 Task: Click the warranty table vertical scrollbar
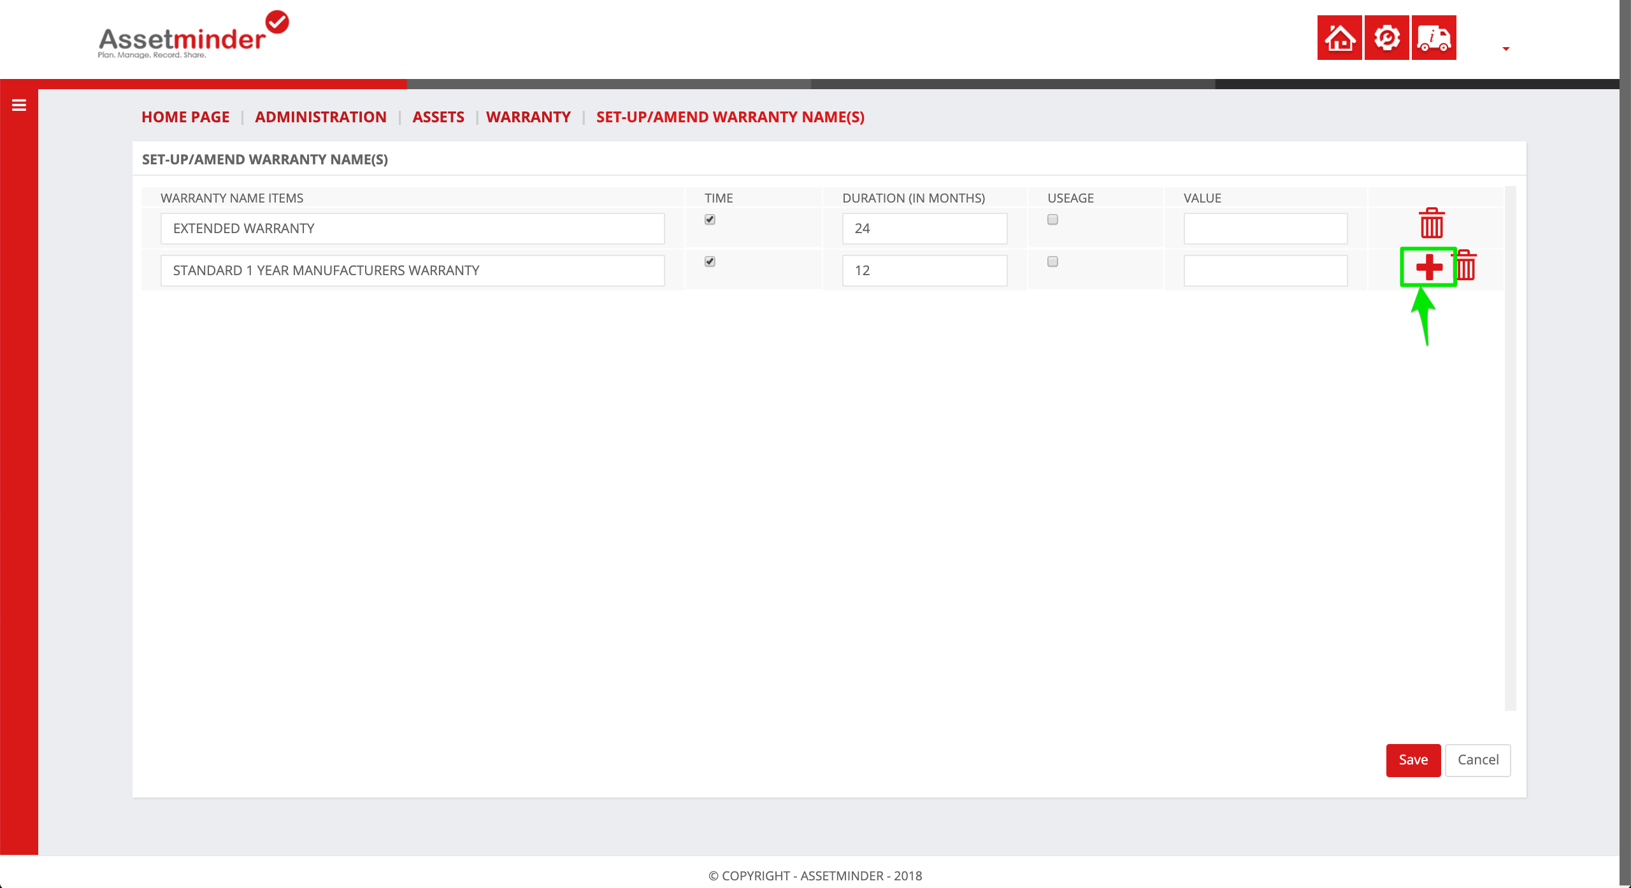coord(1510,448)
